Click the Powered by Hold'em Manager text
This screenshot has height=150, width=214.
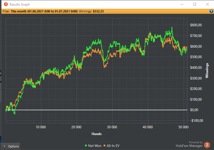click(x=189, y=144)
